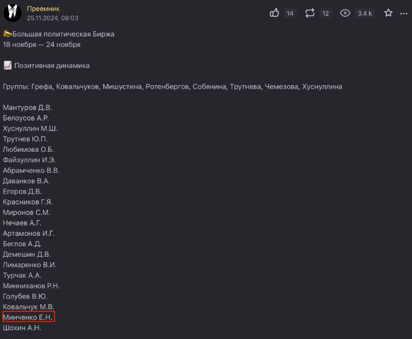Click the repost arrows icon

[309, 13]
